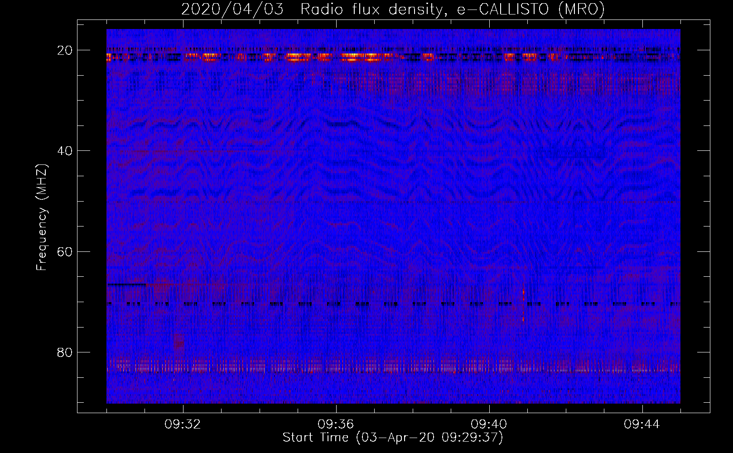
Task: Click the "20" frequency tick label
Action: [65, 50]
